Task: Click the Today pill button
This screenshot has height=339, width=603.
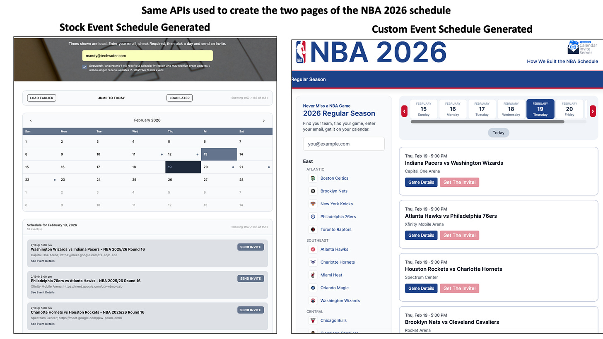Action: coord(499,133)
